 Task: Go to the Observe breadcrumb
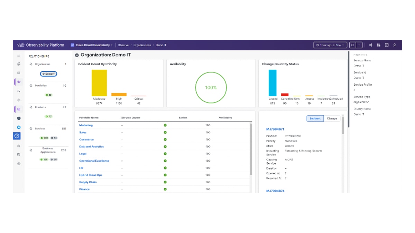click(123, 45)
